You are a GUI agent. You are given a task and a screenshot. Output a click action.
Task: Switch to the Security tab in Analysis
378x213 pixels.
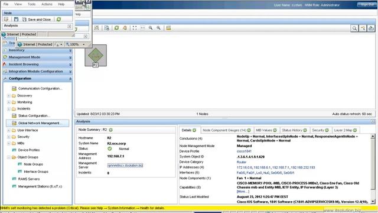(320, 130)
